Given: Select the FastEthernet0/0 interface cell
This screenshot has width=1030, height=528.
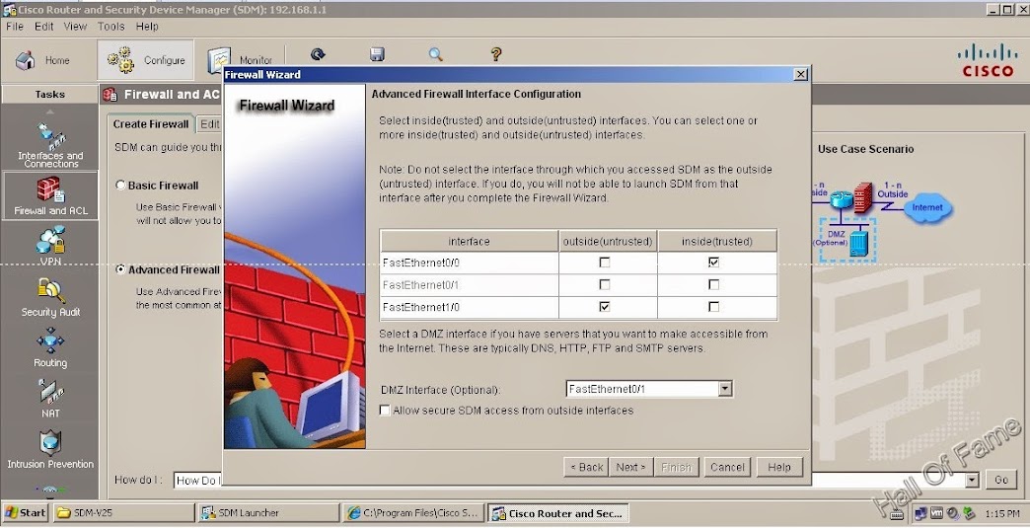Looking at the screenshot, I should [469, 263].
